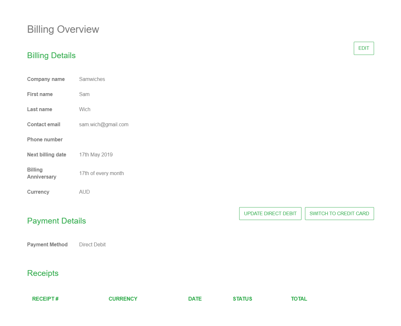Click the CURRENCY column header
This screenshot has height=326, width=401.
[x=123, y=299]
